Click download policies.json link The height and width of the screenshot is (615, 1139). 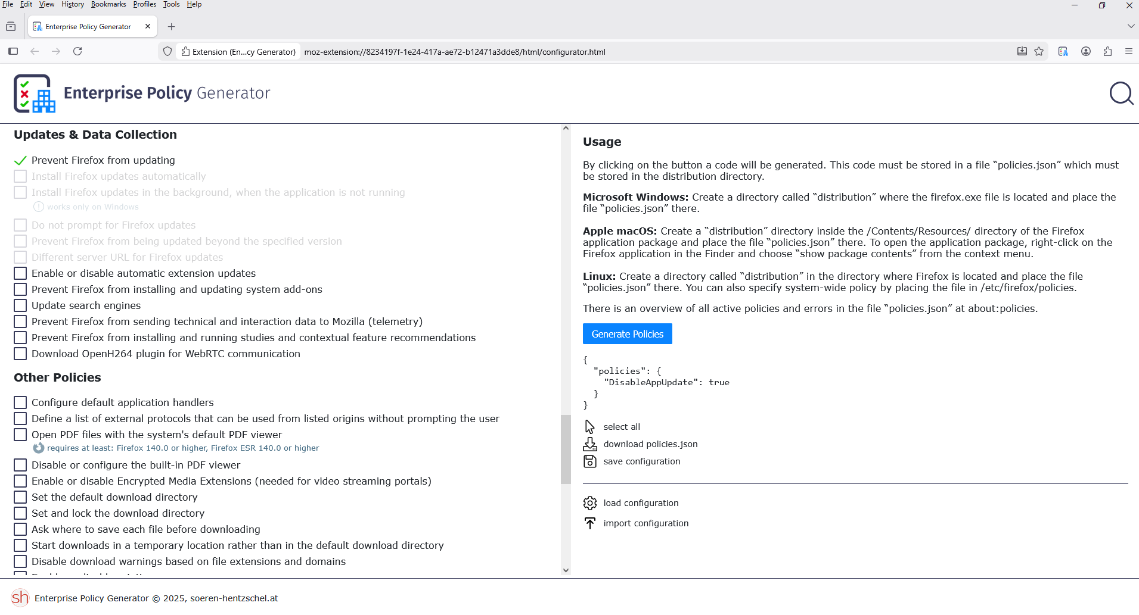pos(650,444)
